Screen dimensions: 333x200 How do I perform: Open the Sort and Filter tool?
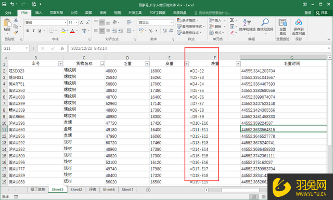247,25
